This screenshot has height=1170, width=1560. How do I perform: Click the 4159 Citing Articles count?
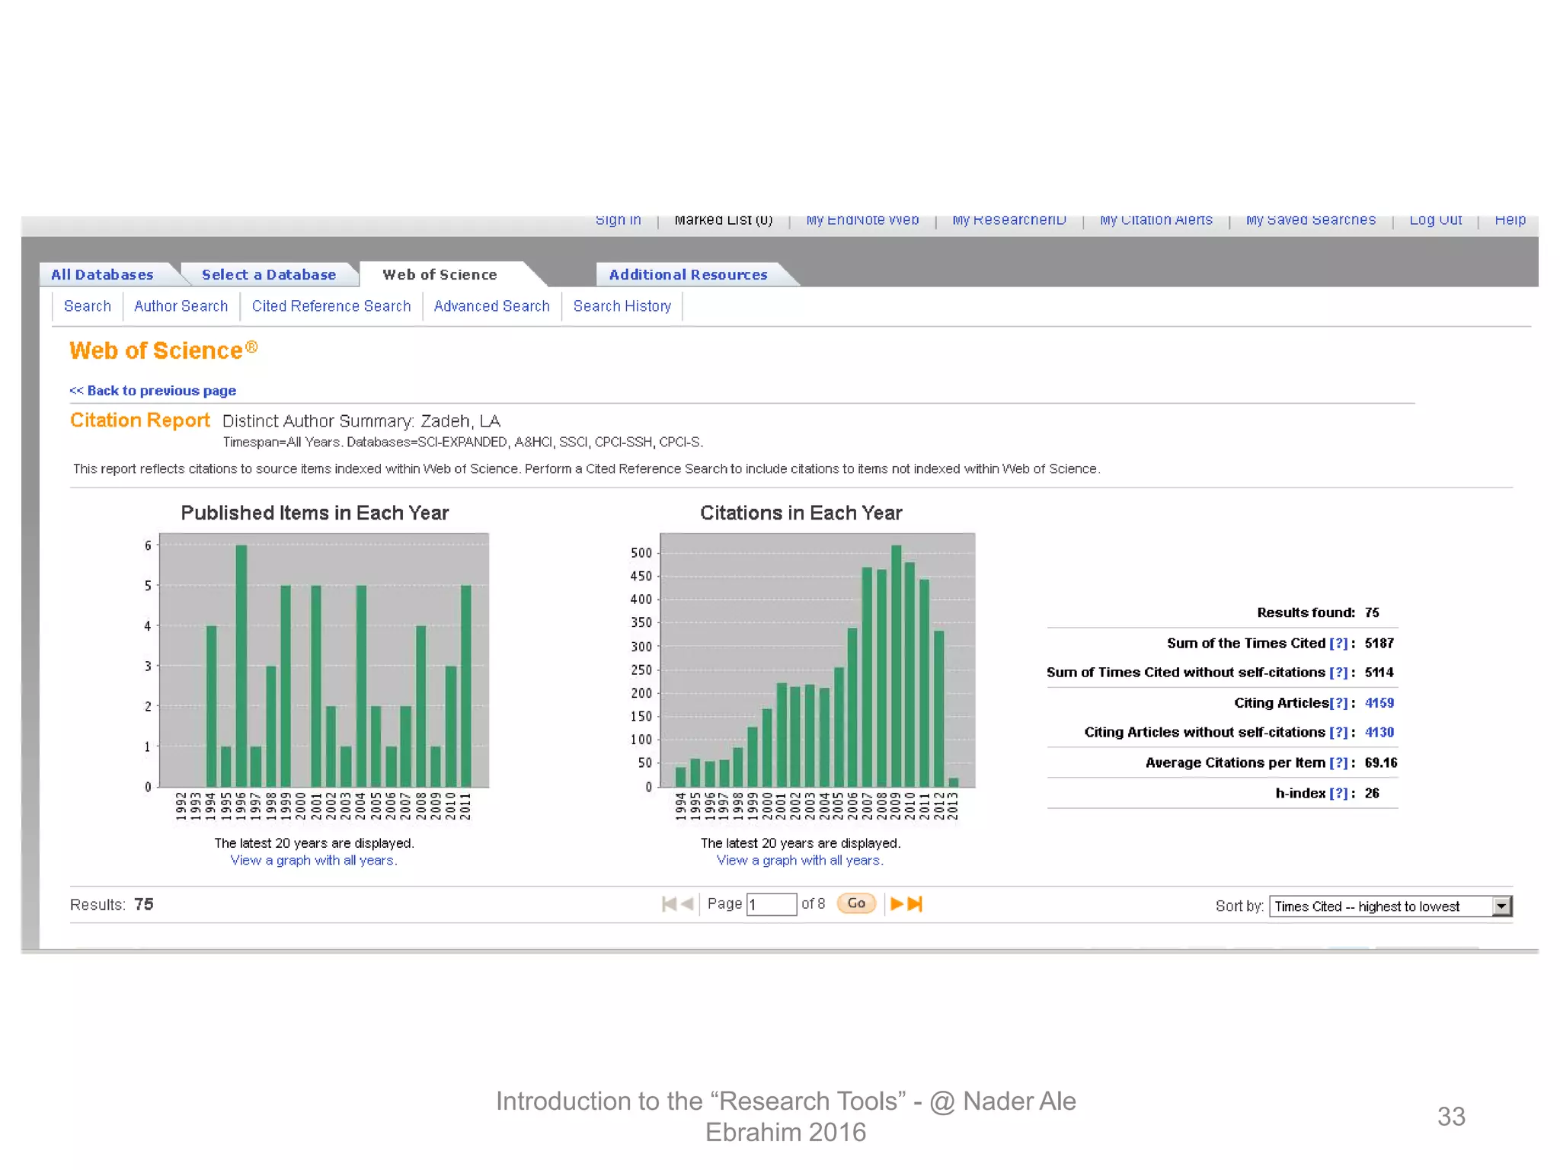pos(1379,703)
